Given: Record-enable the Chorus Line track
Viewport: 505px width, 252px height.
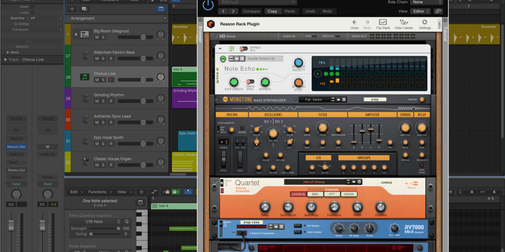Looking at the screenshot, I should (x=111, y=80).
